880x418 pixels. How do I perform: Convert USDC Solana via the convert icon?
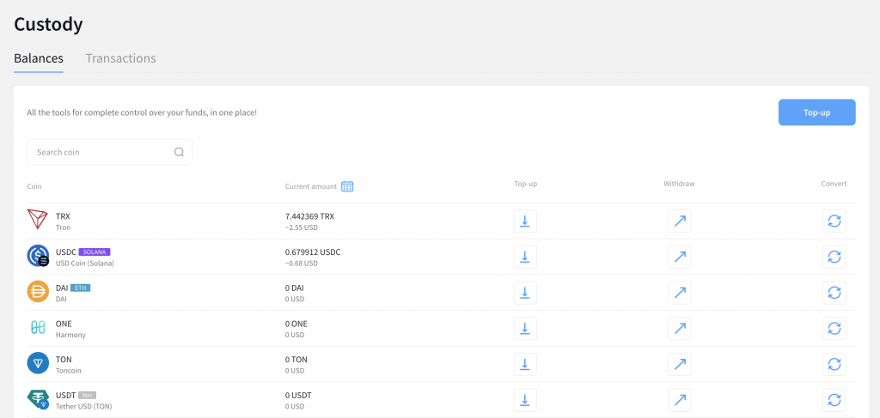tap(834, 257)
